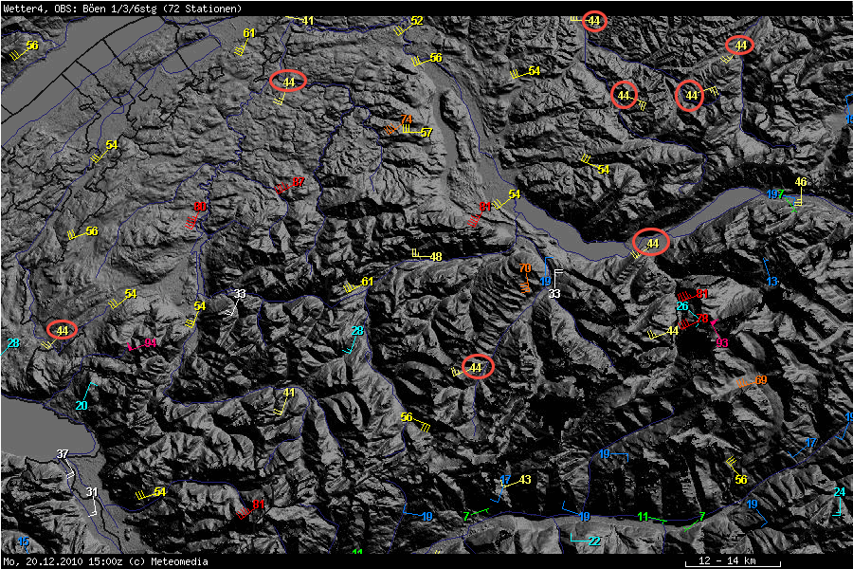Click the '12 - 14 km' scale bar
The height and width of the screenshot is (569, 853).
coord(733,561)
